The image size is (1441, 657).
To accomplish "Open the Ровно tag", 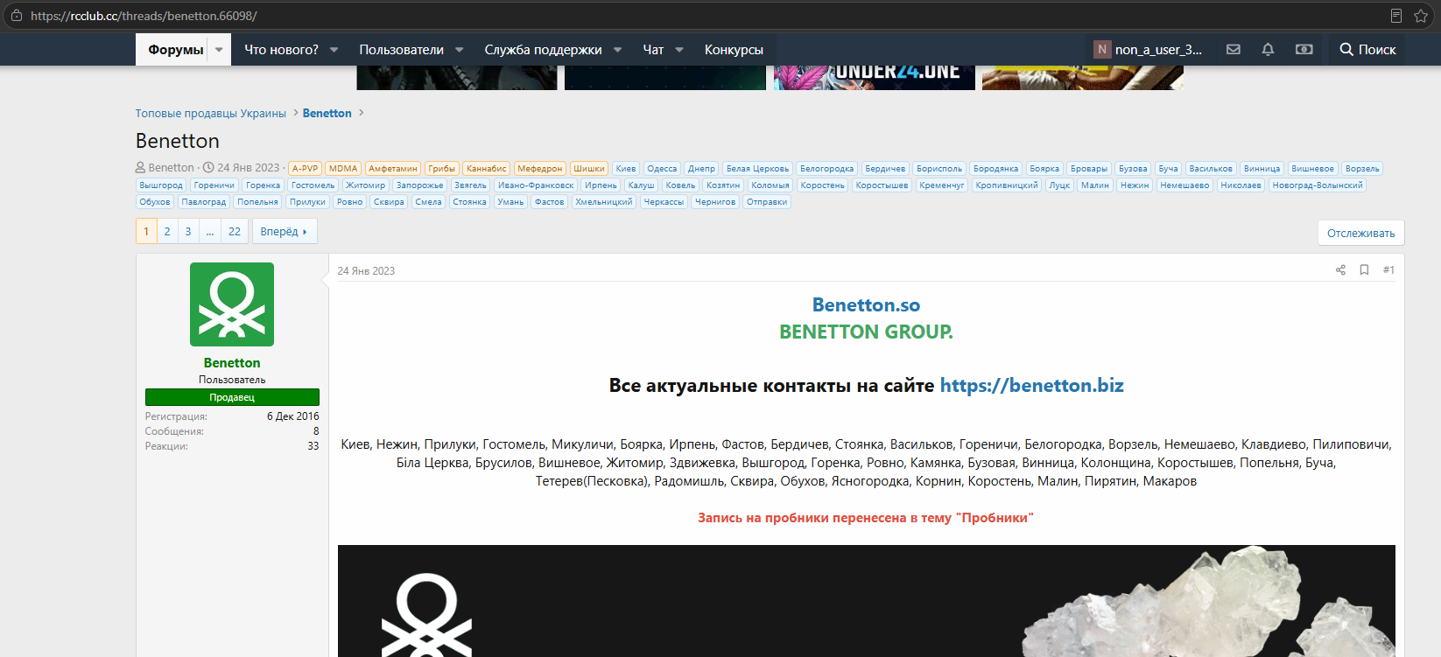I will coord(349,202).
